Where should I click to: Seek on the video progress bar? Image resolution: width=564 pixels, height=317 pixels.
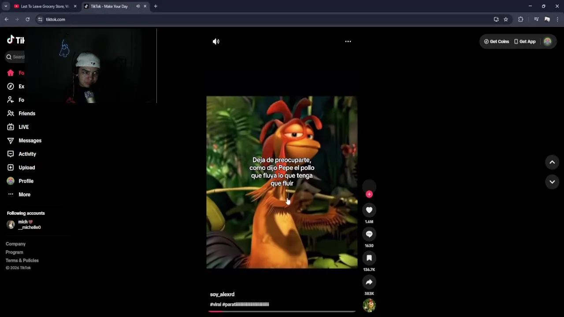pos(282,311)
